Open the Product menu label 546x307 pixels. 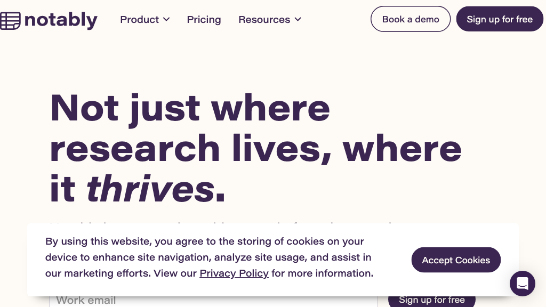(x=139, y=20)
